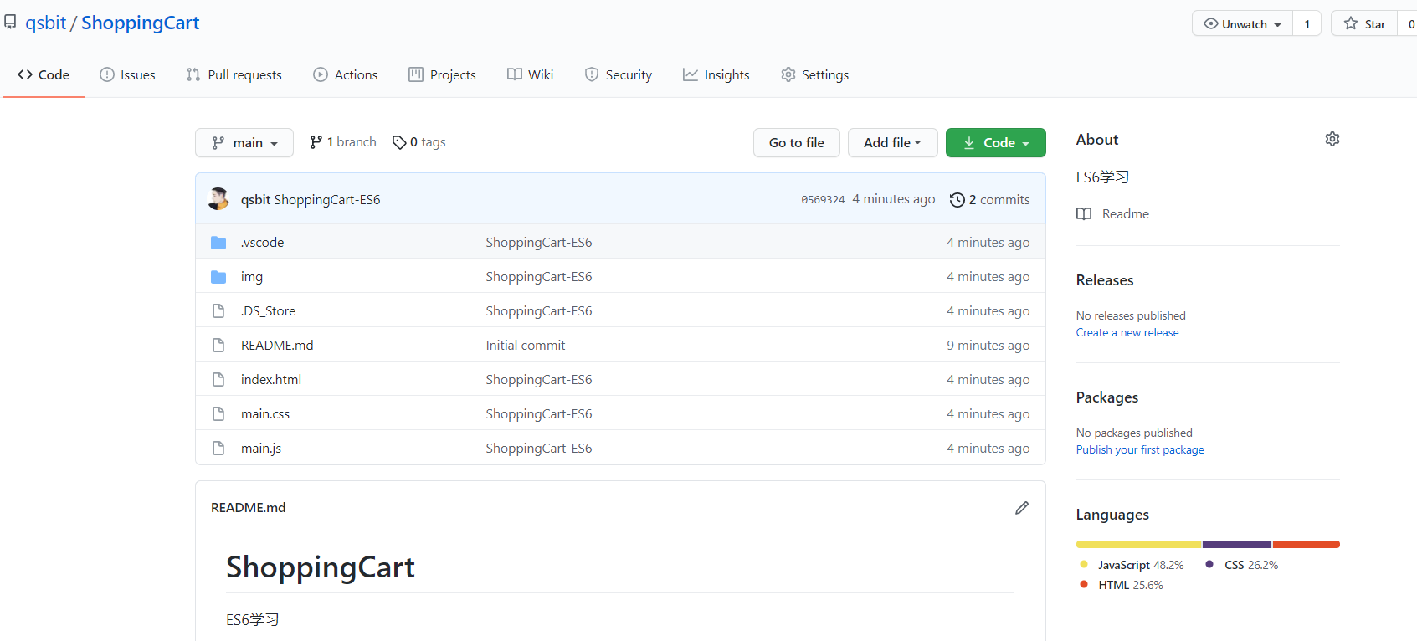The image size is (1417, 641).
Task: Open the Readme link in About
Action: [1126, 214]
